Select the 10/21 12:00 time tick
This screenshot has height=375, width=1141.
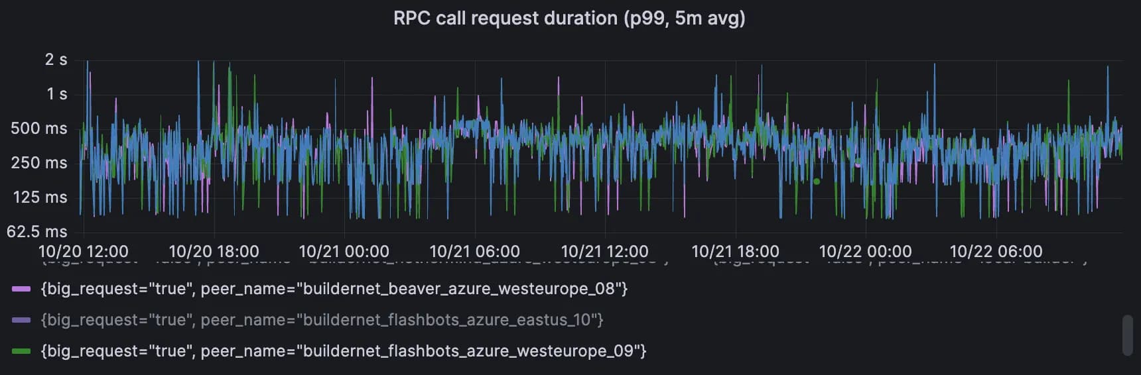coord(604,252)
